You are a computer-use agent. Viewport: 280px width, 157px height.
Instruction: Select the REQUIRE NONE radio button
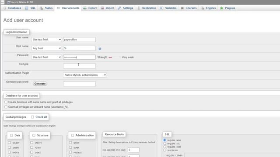[164, 140]
